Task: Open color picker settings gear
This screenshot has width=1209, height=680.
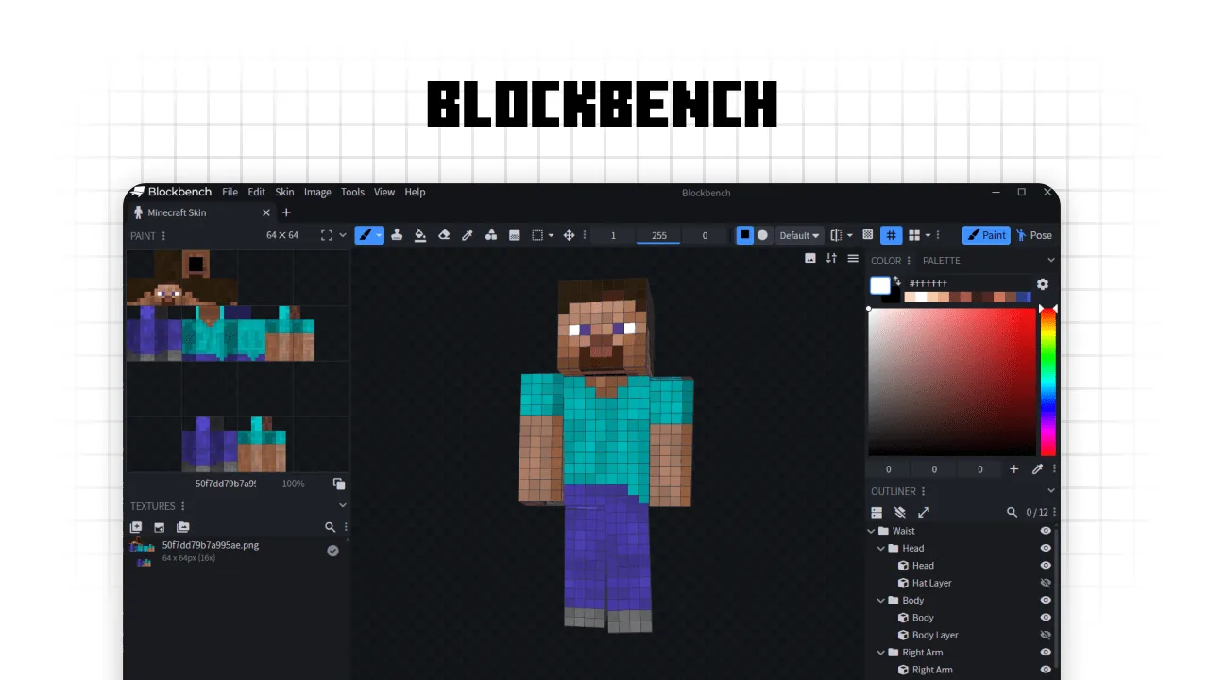Action: (x=1043, y=283)
